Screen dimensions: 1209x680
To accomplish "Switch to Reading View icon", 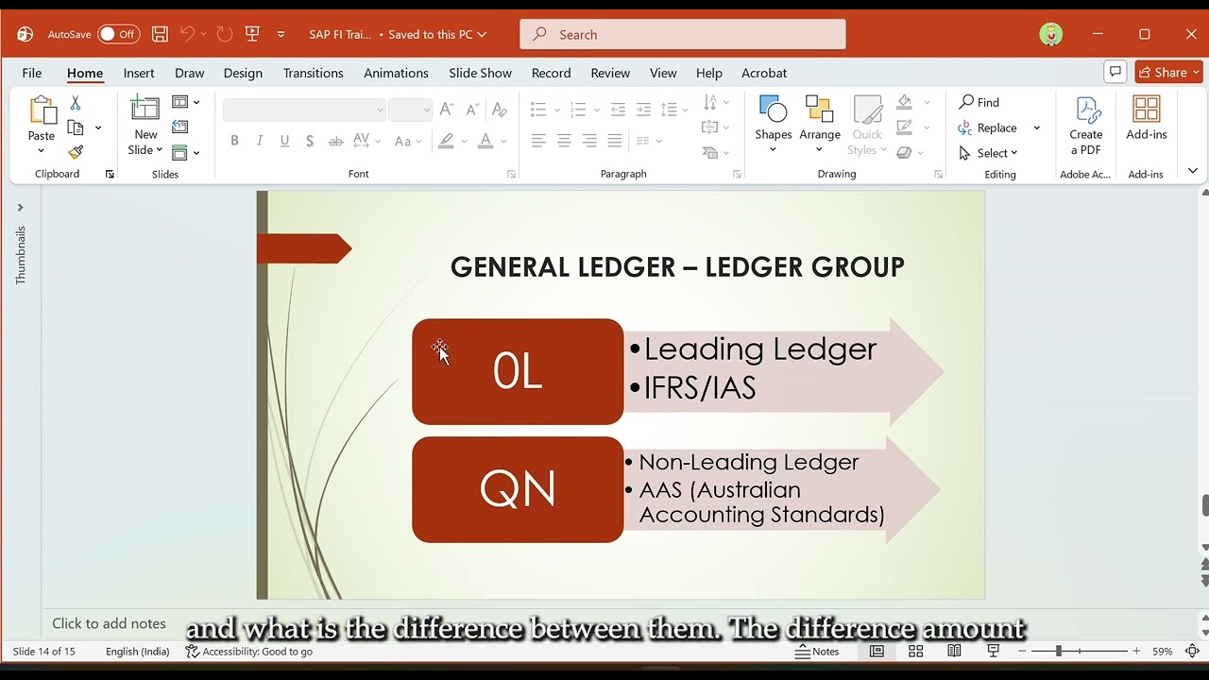I will click(954, 651).
